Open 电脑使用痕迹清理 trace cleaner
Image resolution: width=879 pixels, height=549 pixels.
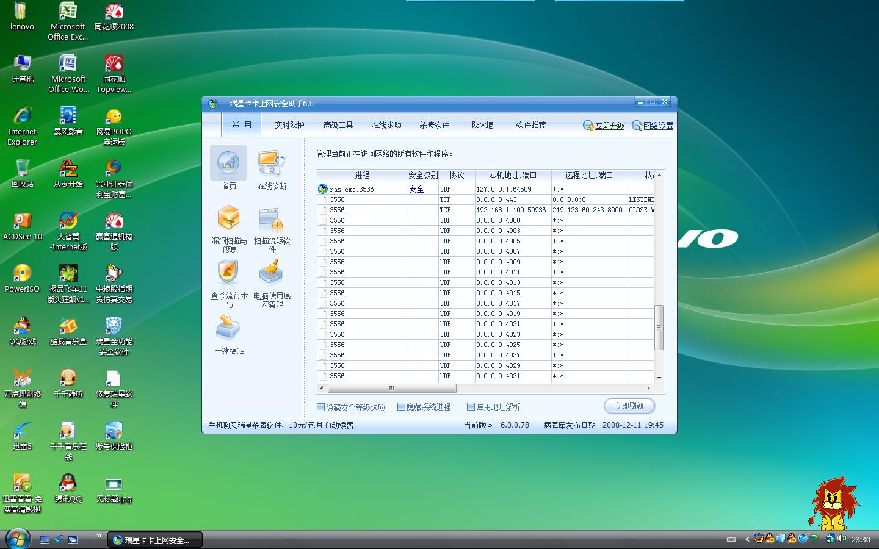pos(272,274)
